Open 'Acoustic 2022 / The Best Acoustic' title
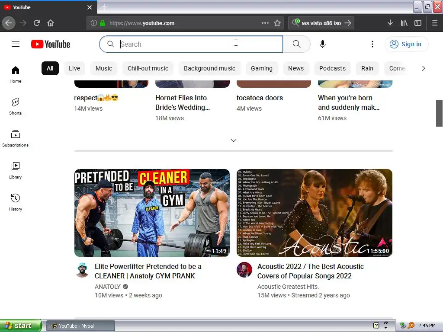This screenshot has width=443, height=332. [x=311, y=271]
